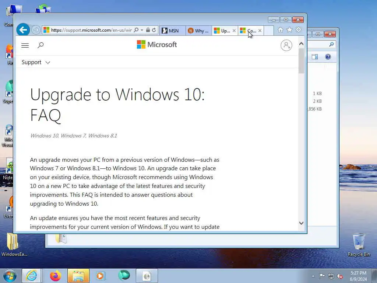Show hidden tray icons arrow
This screenshot has height=283, width=377.
click(x=313, y=276)
